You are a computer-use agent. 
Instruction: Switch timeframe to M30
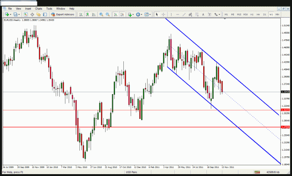click(245, 15)
